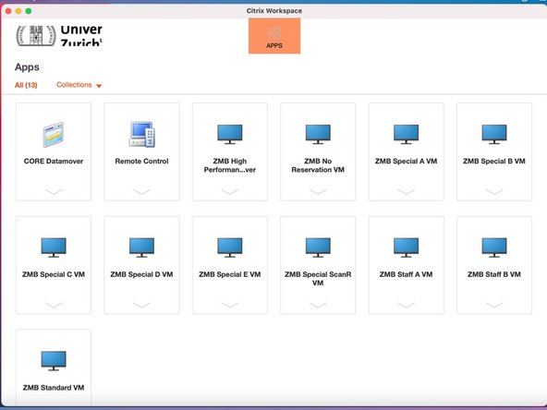The image size is (547, 410).
Task: Open ZMB Special B VM monitor icon
Action: [x=494, y=134]
